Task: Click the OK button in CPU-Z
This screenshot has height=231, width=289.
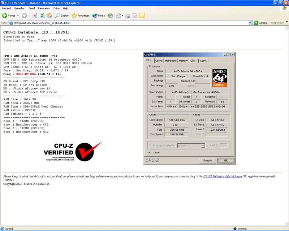Action: point(226,161)
